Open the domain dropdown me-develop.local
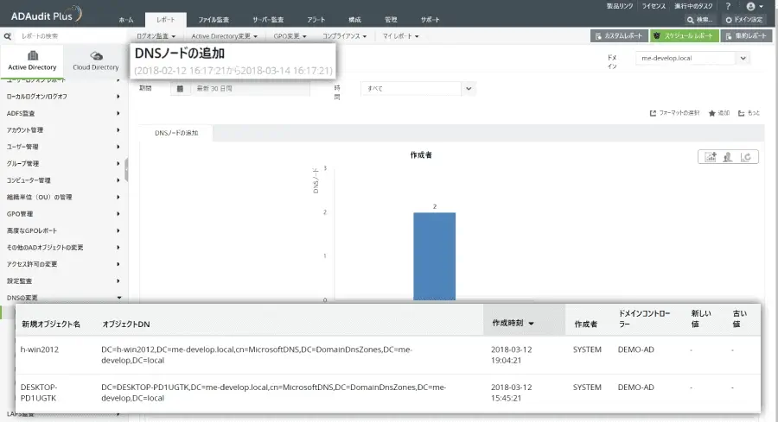 tap(692, 58)
